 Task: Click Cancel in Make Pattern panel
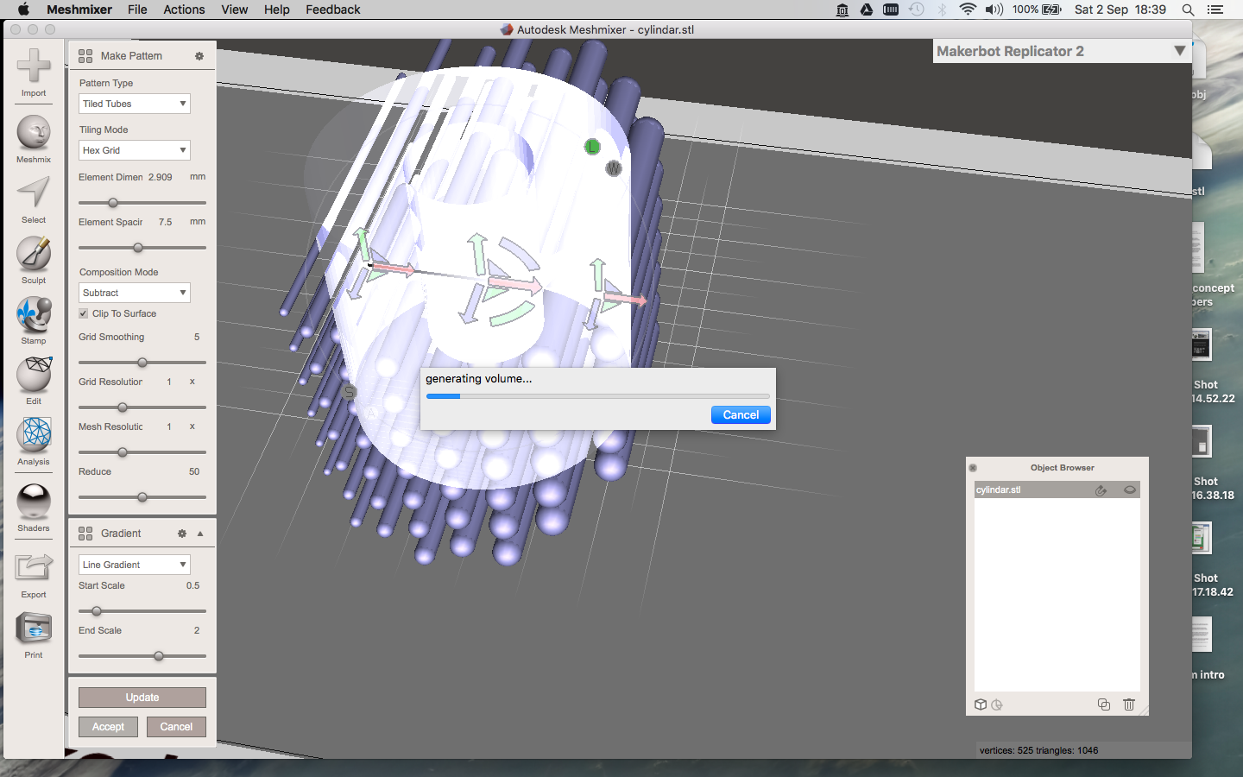tap(176, 727)
